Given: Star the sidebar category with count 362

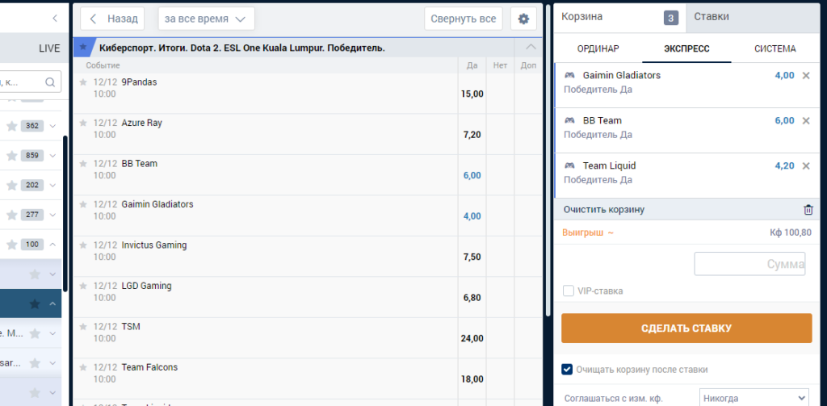Looking at the screenshot, I should tap(11, 126).
